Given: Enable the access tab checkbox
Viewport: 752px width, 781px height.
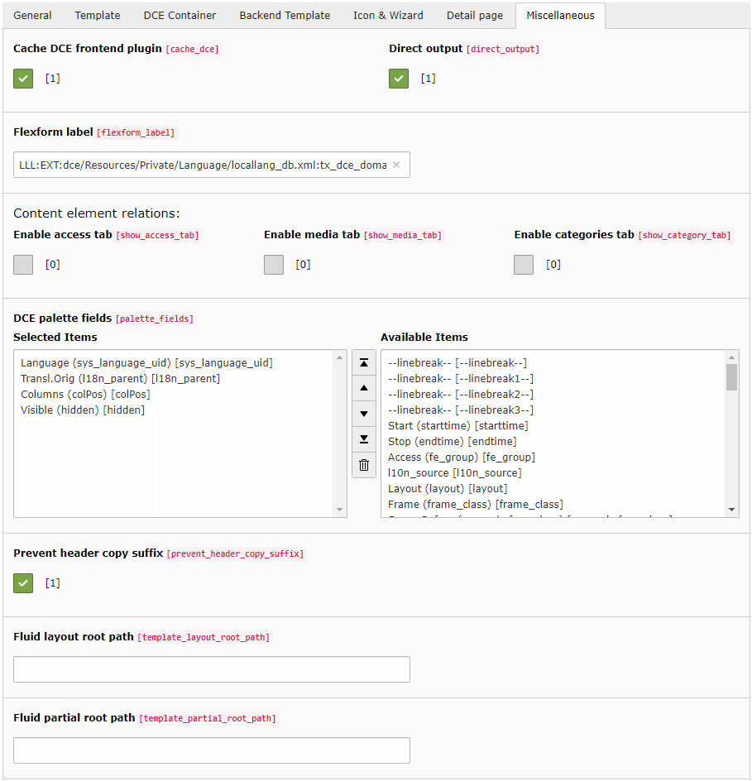Looking at the screenshot, I should pyautogui.click(x=22, y=264).
